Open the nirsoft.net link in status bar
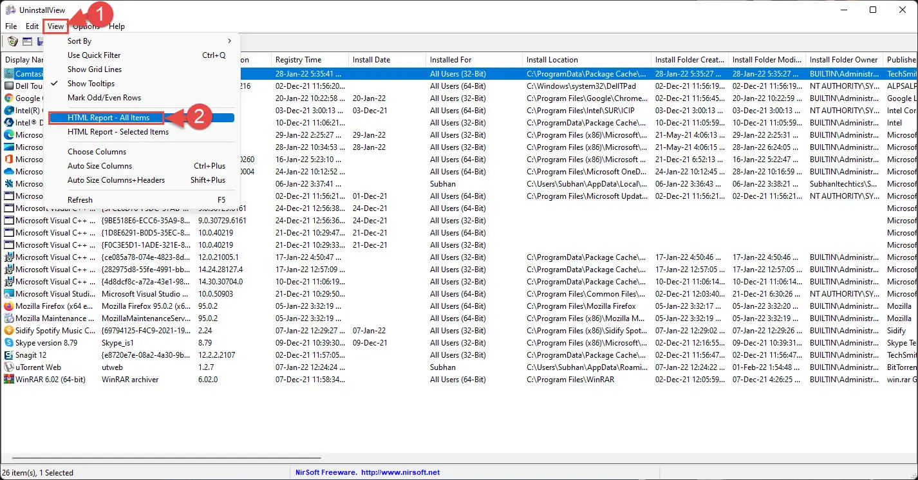 pyautogui.click(x=400, y=472)
